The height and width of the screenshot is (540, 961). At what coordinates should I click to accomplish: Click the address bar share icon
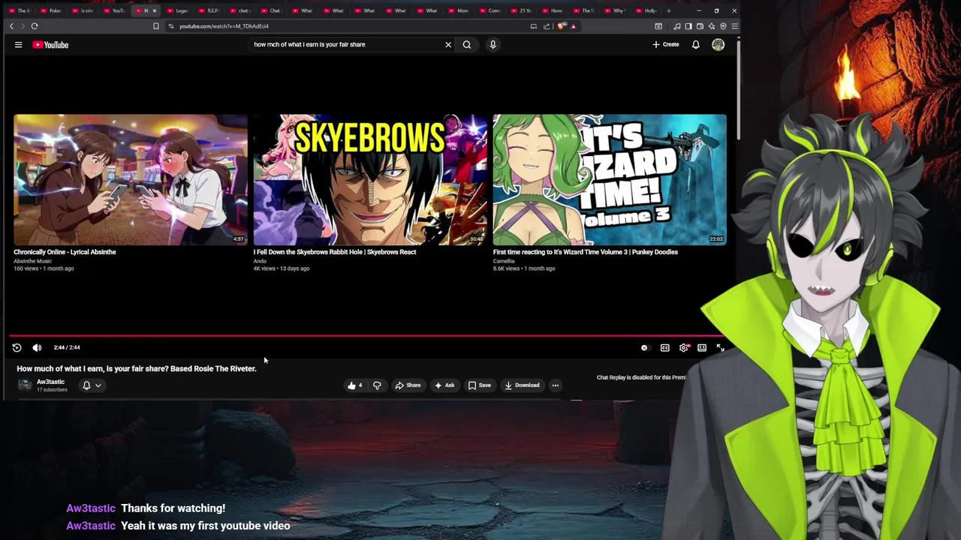pyautogui.click(x=547, y=26)
